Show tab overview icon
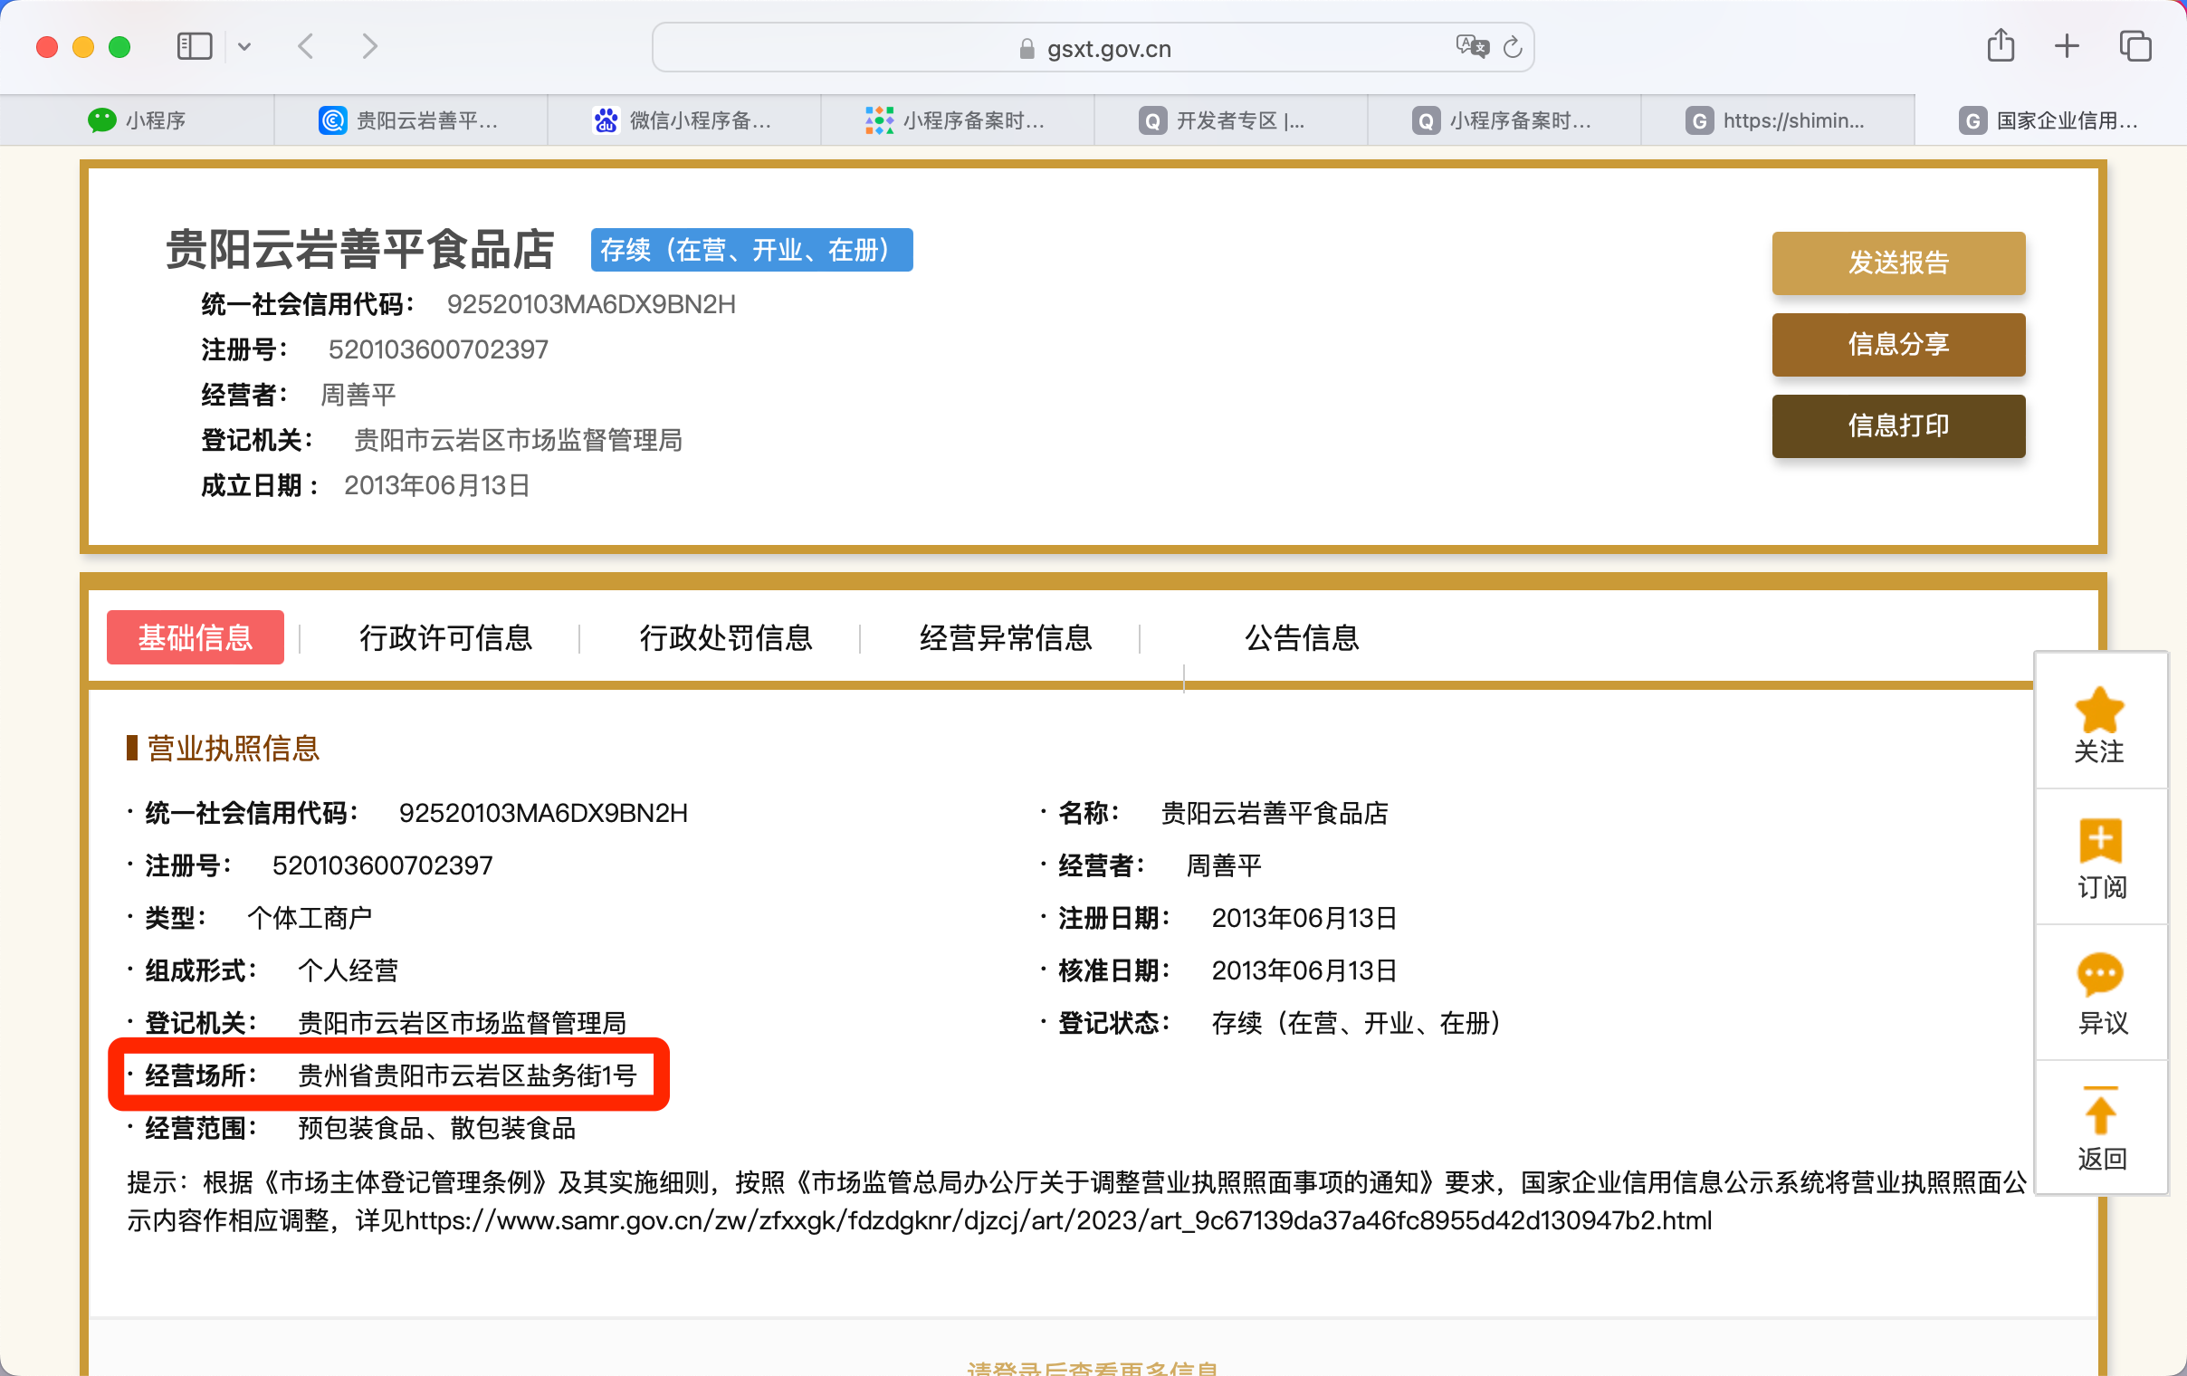 2134,46
